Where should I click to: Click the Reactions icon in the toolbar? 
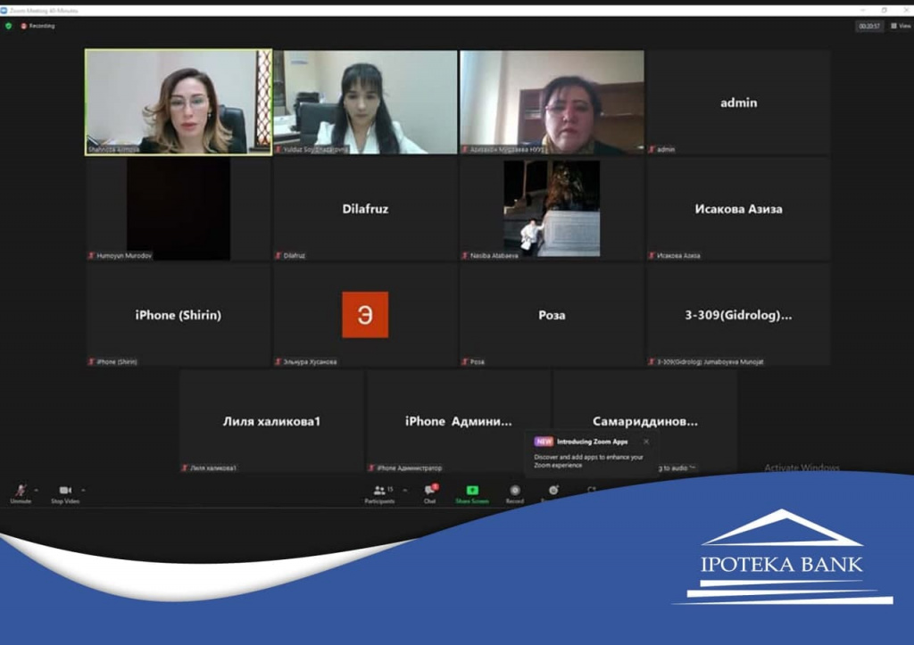pyautogui.click(x=553, y=491)
